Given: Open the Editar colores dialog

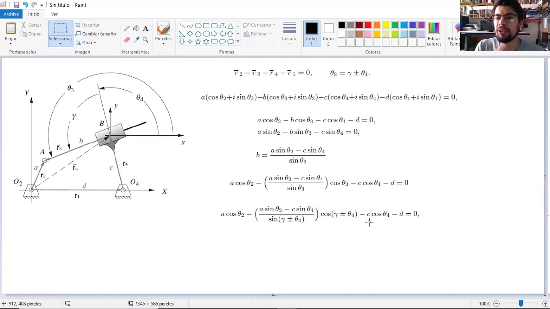Looking at the screenshot, I should [x=434, y=34].
